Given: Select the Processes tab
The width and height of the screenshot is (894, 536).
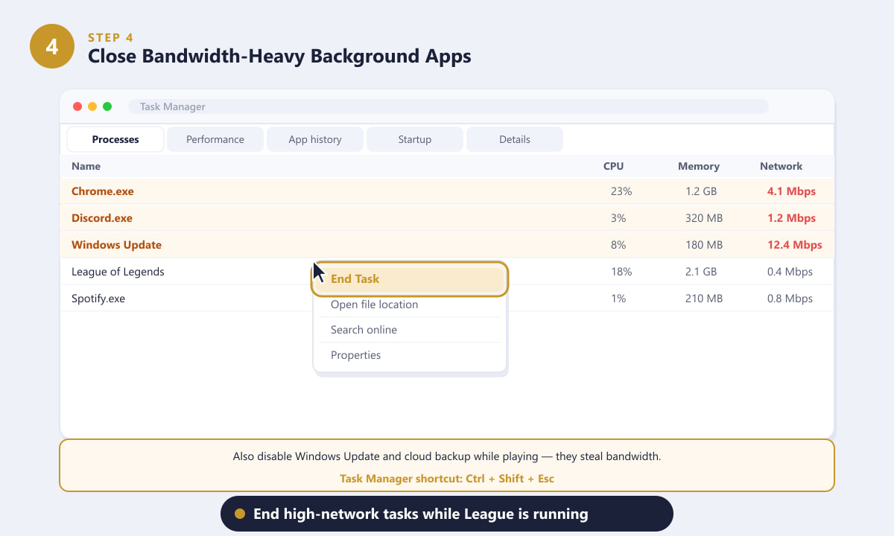Looking at the screenshot, I should click(115, 139).
